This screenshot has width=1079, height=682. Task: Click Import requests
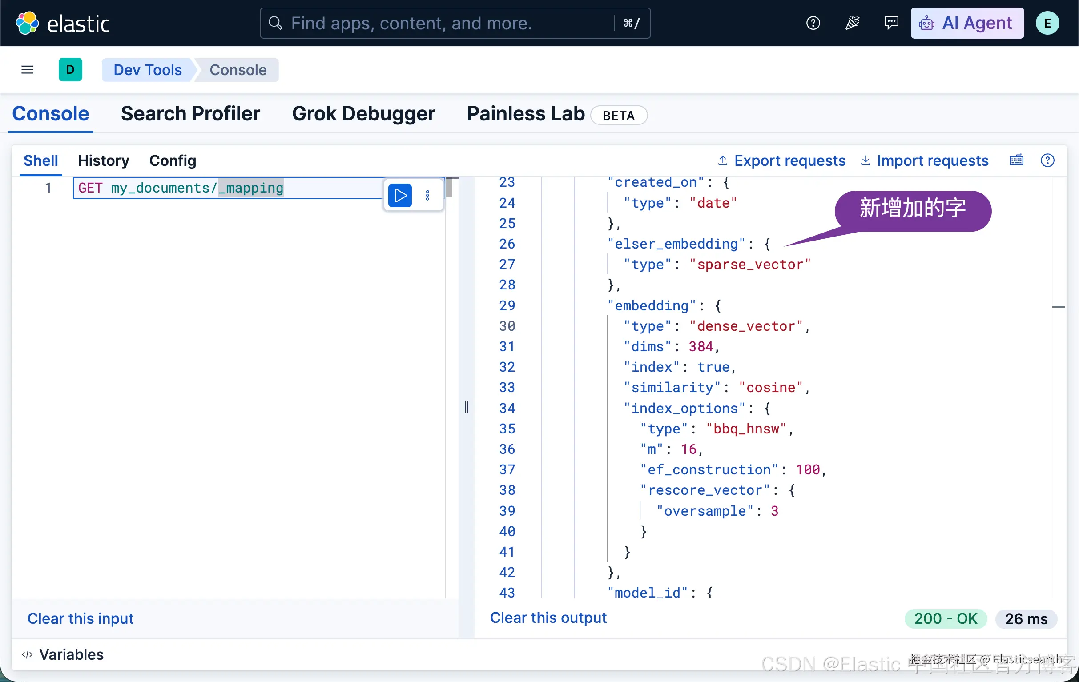tap(924, 160)
